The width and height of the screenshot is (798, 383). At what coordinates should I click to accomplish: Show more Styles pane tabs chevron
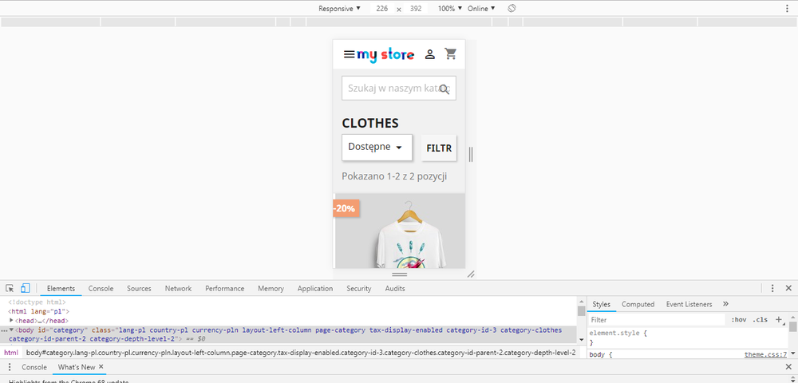pos(725,304)
